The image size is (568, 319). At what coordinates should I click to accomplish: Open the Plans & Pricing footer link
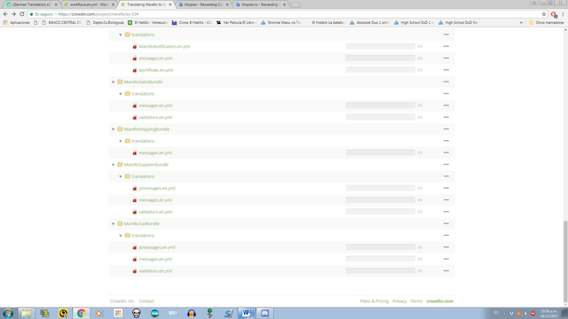(x=375, y=301)
